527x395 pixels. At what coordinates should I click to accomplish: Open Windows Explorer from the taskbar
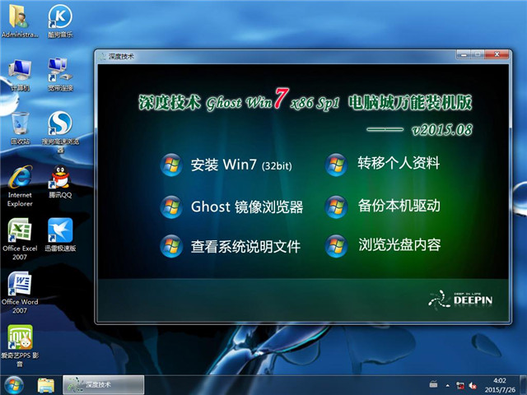click(x=46, y=386)
